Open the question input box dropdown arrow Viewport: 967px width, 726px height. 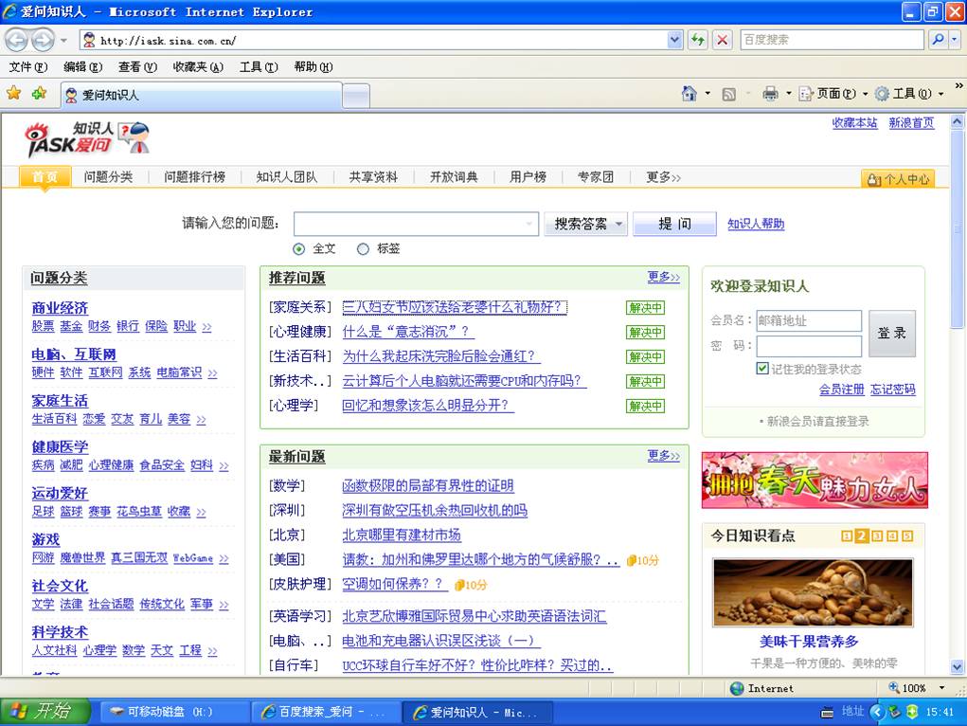point(529,224)
